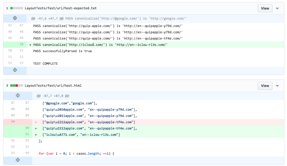
Task: Click the added iclou\uA771.com code line
Action: (x=81, y=135)
